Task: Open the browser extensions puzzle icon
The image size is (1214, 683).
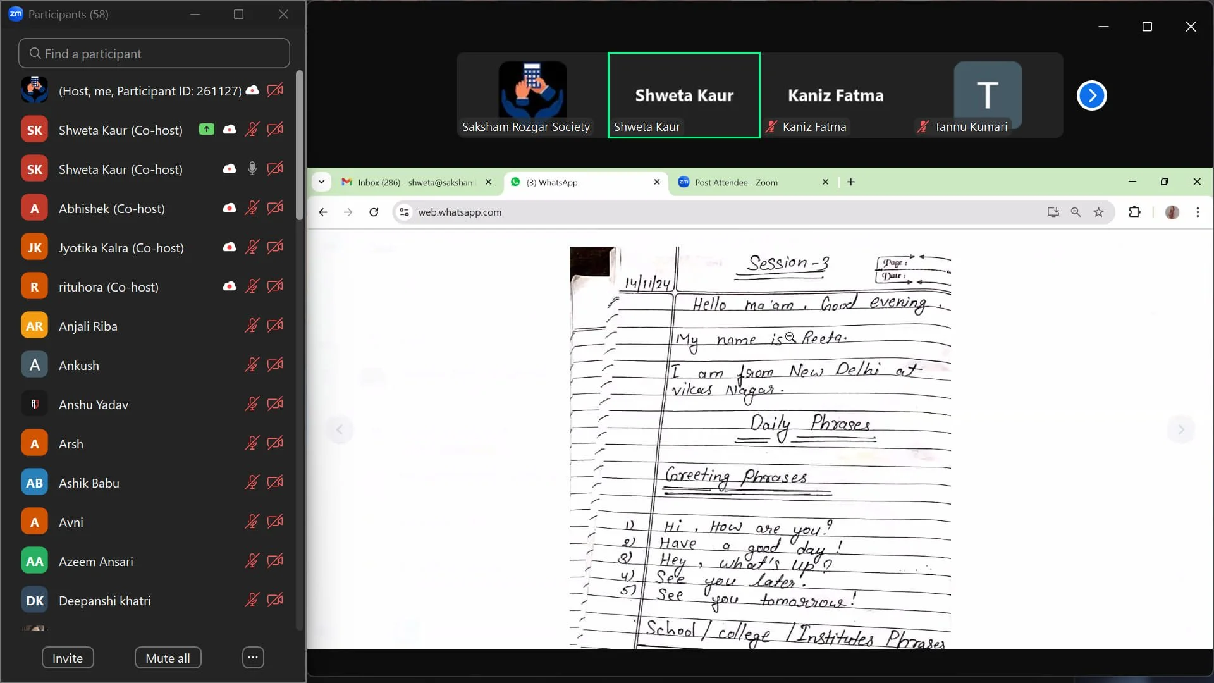Action: pyautogui.click(x=1134, y=212)
